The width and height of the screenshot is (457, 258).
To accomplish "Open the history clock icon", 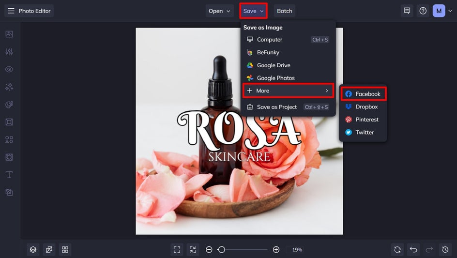I will (x=445, y=250).
